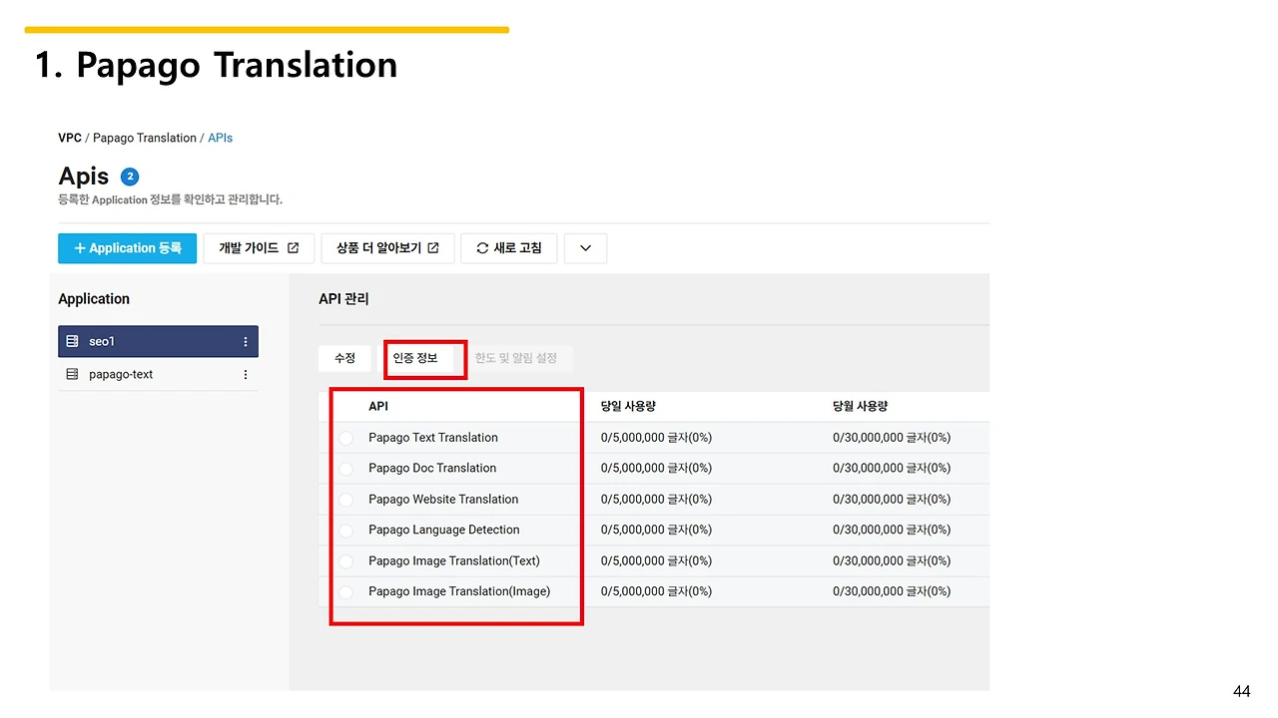Click monthly usage value for Papago Doc Translation
The image size is (1278, 718).
892,468
